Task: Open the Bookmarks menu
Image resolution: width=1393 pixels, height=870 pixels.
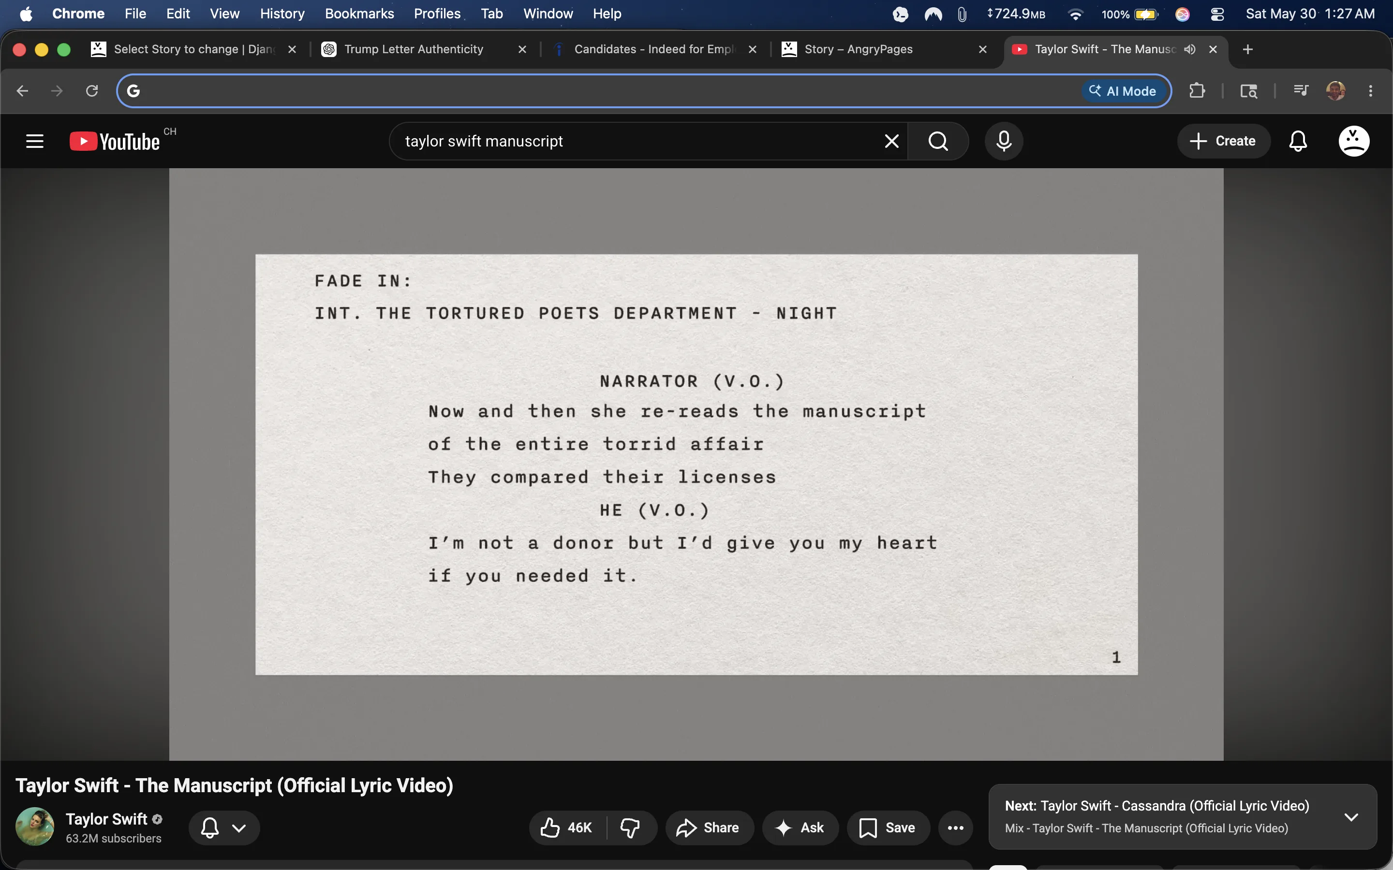Action: (359, 14)
